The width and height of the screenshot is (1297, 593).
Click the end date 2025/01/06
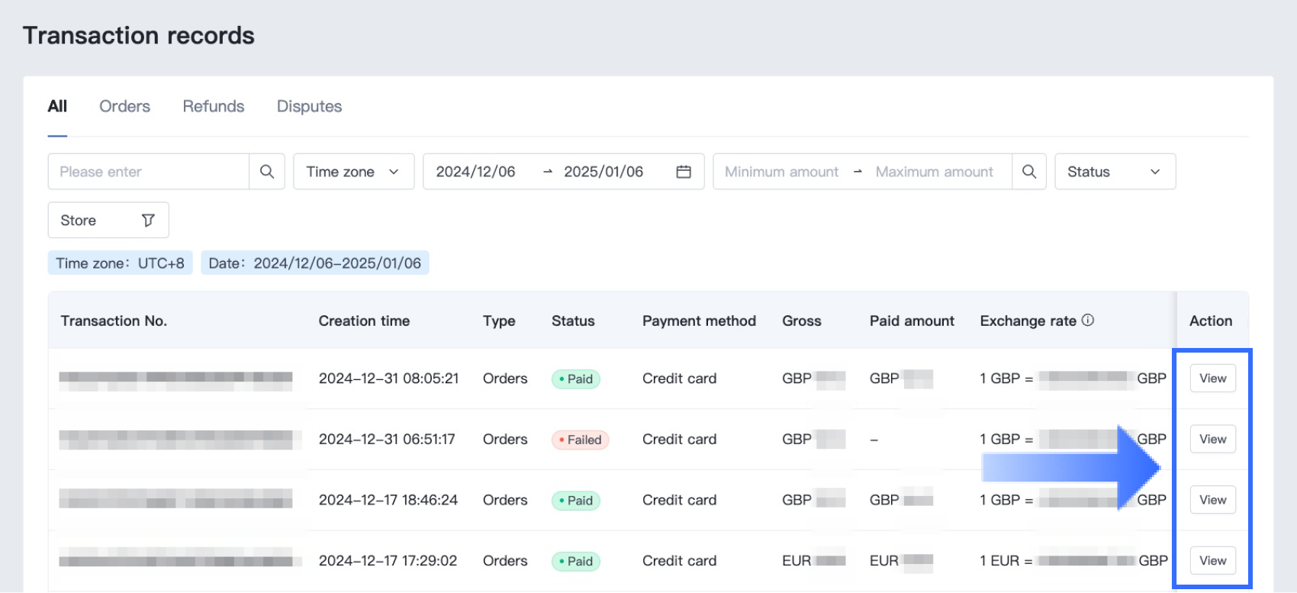pyautogui.click(x=603, y=172)
